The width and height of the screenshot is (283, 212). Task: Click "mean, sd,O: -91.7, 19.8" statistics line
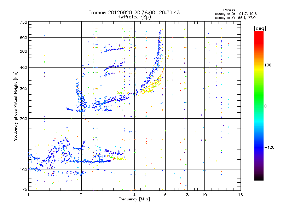[x=236, y=14]
